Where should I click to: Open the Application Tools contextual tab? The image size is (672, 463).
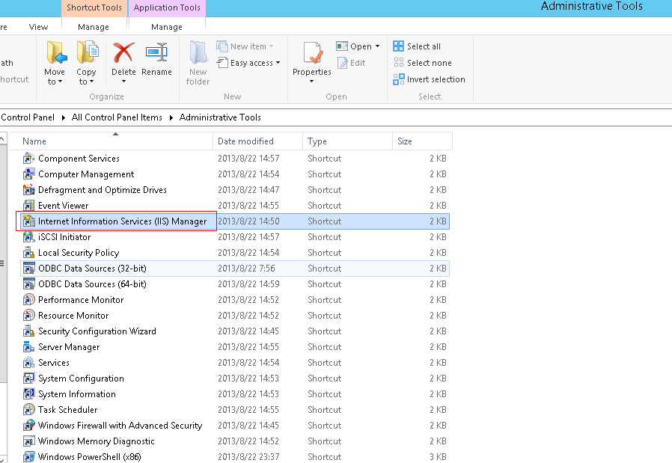pyautogui.click(x=167, y=7)
